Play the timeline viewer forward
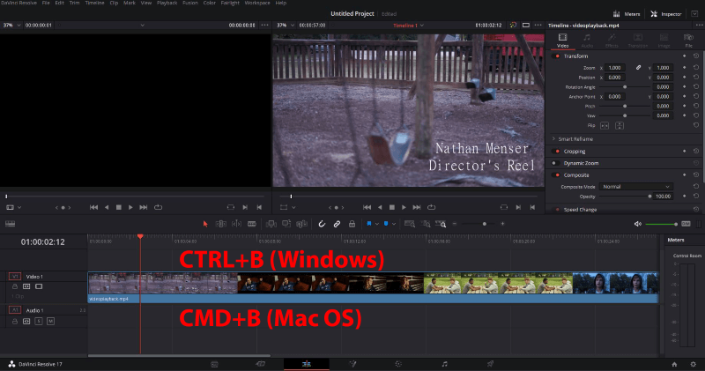 click(404, 207)
